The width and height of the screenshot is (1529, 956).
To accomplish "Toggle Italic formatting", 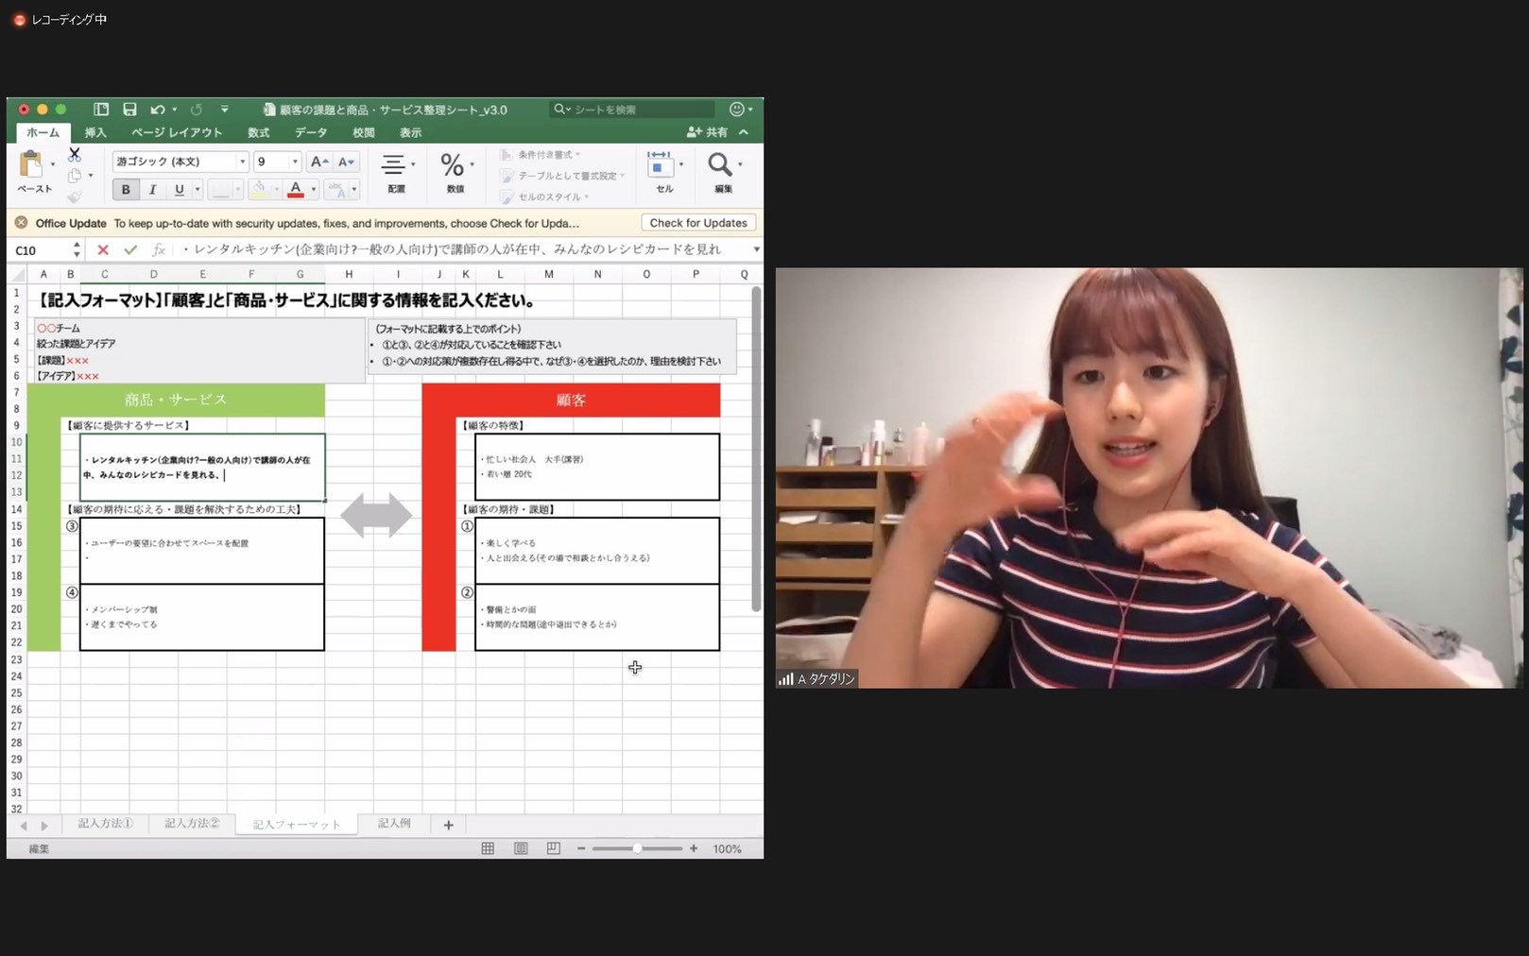I will [152, 190].
